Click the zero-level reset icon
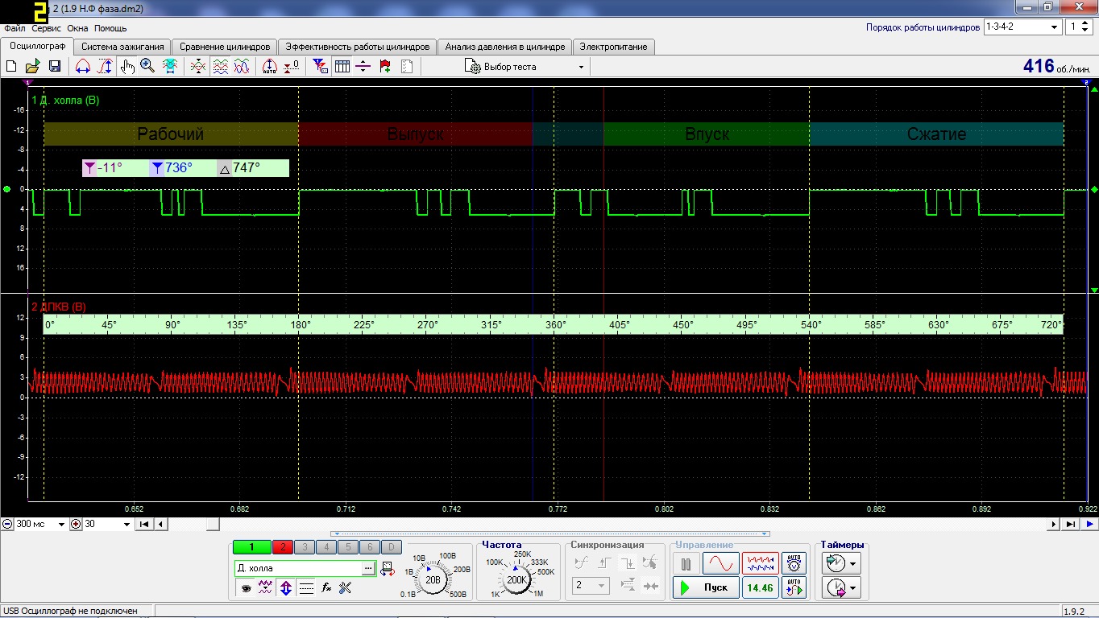The width and height of the screenshot is (1099, 618). pos(292,67)
